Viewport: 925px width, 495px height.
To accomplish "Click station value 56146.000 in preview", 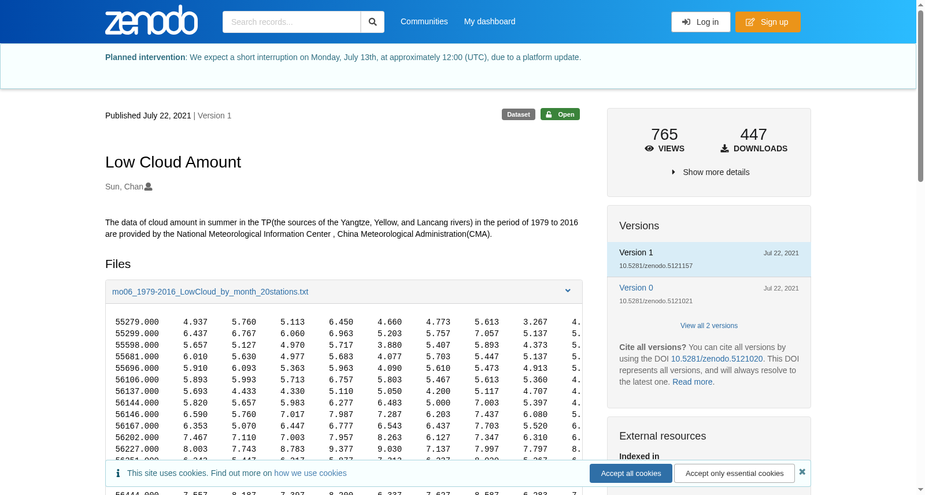I will point(137,415).
